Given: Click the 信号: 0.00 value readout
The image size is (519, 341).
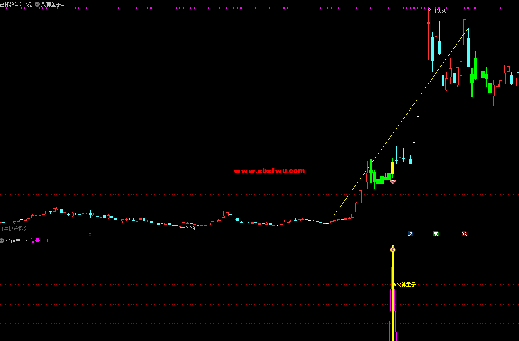Looking at the screenshot, I should [x=41, y=241].
